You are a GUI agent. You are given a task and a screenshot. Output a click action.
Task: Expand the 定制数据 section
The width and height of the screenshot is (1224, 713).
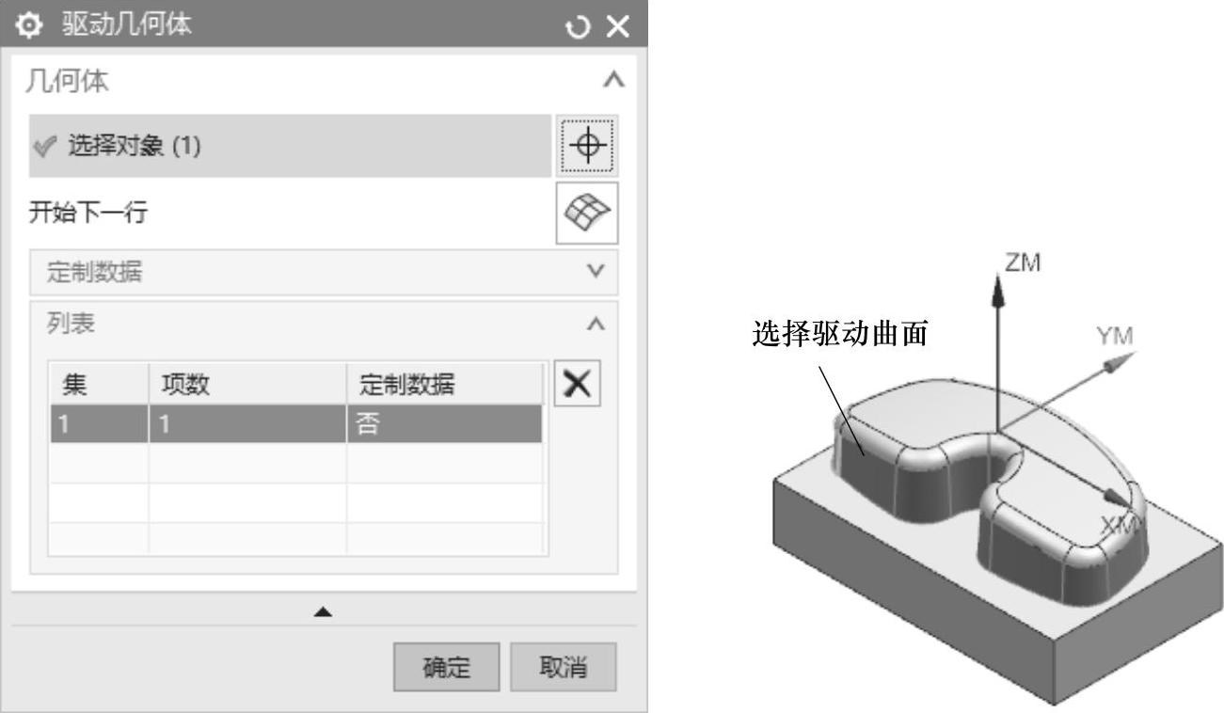pos(595,273)
